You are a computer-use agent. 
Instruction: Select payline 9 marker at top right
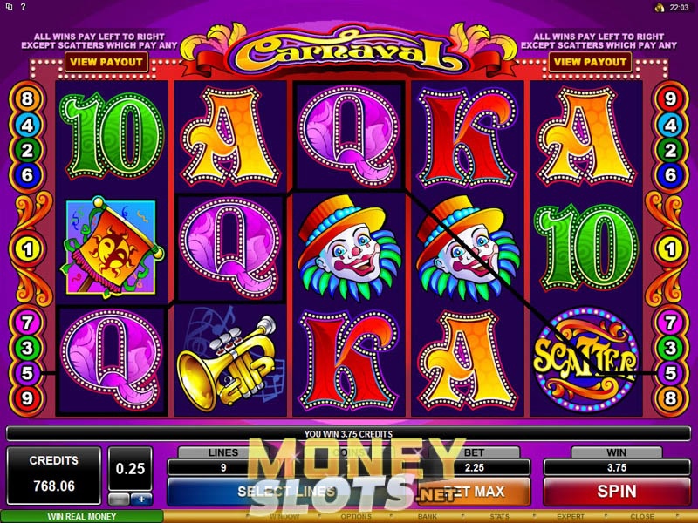tap(670, 98)
